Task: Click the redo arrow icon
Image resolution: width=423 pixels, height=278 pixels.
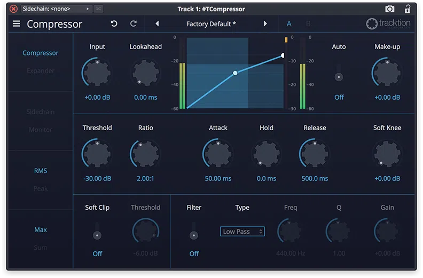Action: pyautogui.click(x=134, y=23)
